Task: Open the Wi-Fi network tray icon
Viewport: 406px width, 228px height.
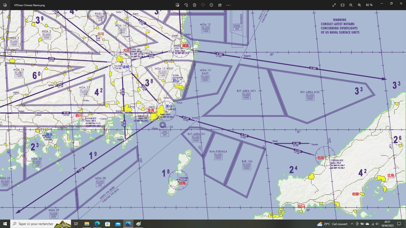Action: point(372,224)
